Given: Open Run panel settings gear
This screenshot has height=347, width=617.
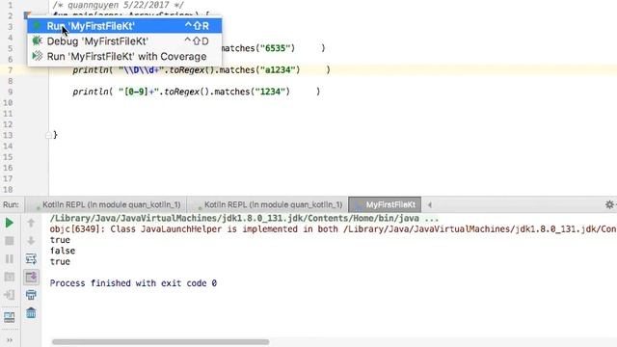Looking at the screenshot, I should tap(609, 204).
